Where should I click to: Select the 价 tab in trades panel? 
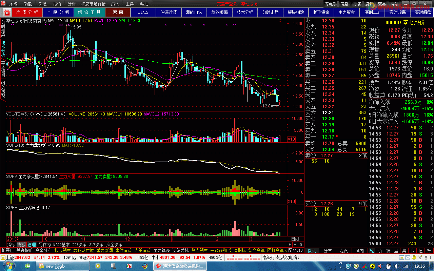pyautogui.click(x=379, y=251)
